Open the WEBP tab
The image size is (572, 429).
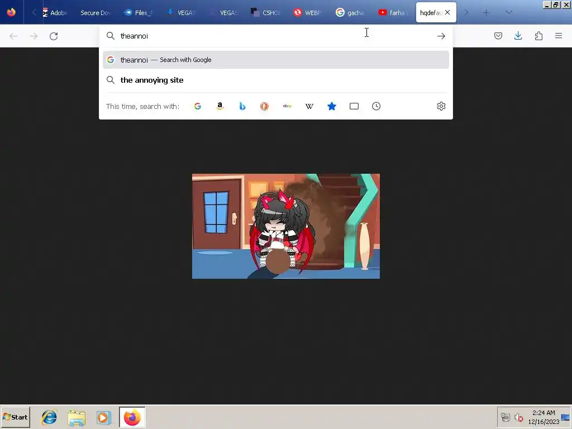[x=308, y=13]
